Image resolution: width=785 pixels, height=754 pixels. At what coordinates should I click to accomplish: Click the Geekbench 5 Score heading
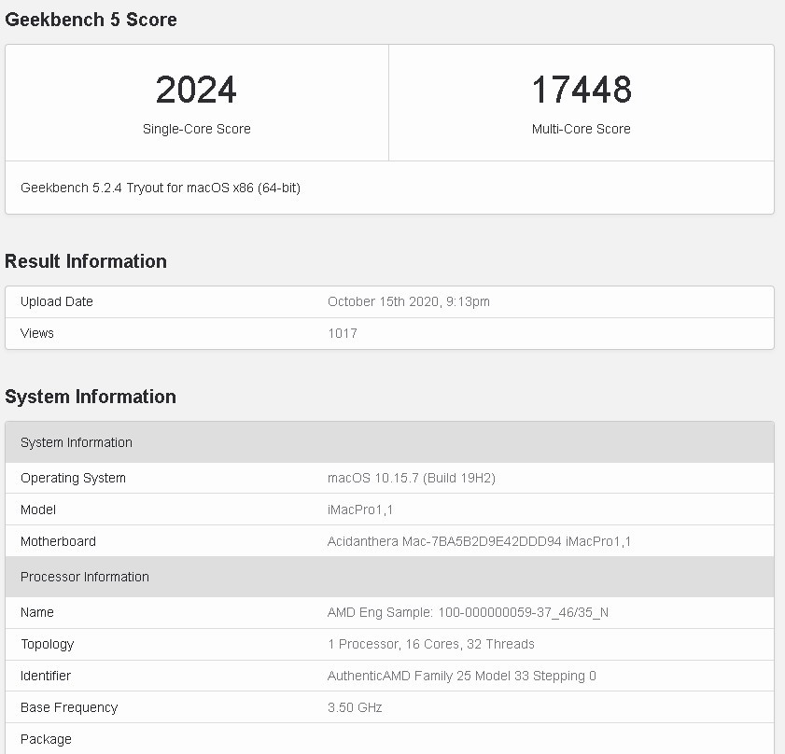click(x=91, y=20)
